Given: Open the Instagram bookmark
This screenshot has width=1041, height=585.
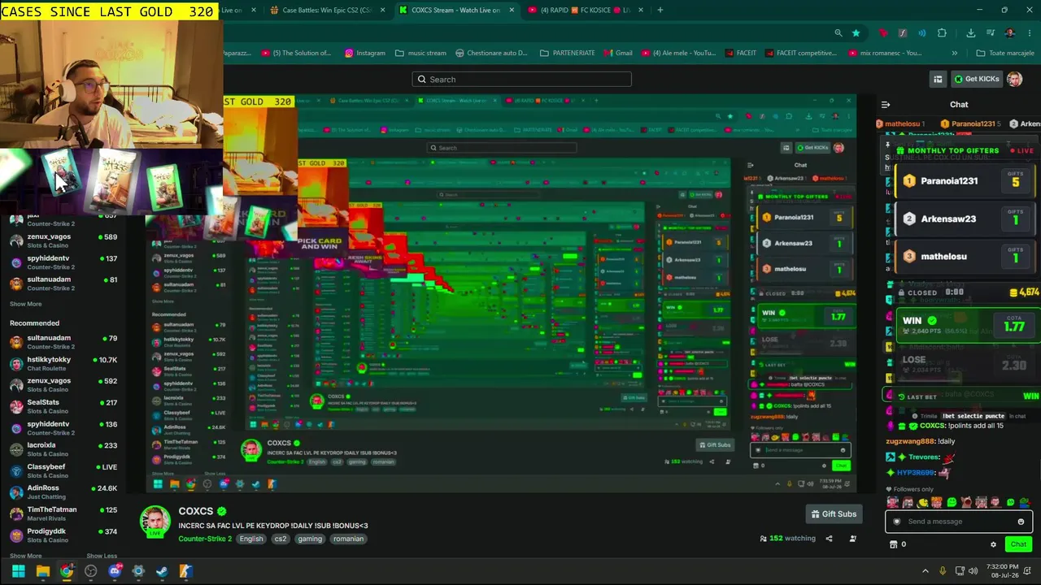Looking at the screenshot, I should coord(364,53).
